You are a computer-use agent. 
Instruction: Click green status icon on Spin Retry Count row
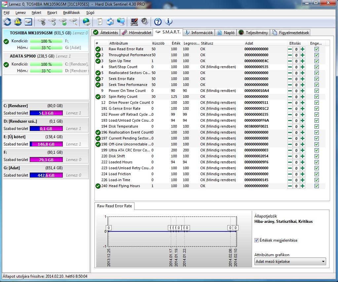click(x=98, y=97)
